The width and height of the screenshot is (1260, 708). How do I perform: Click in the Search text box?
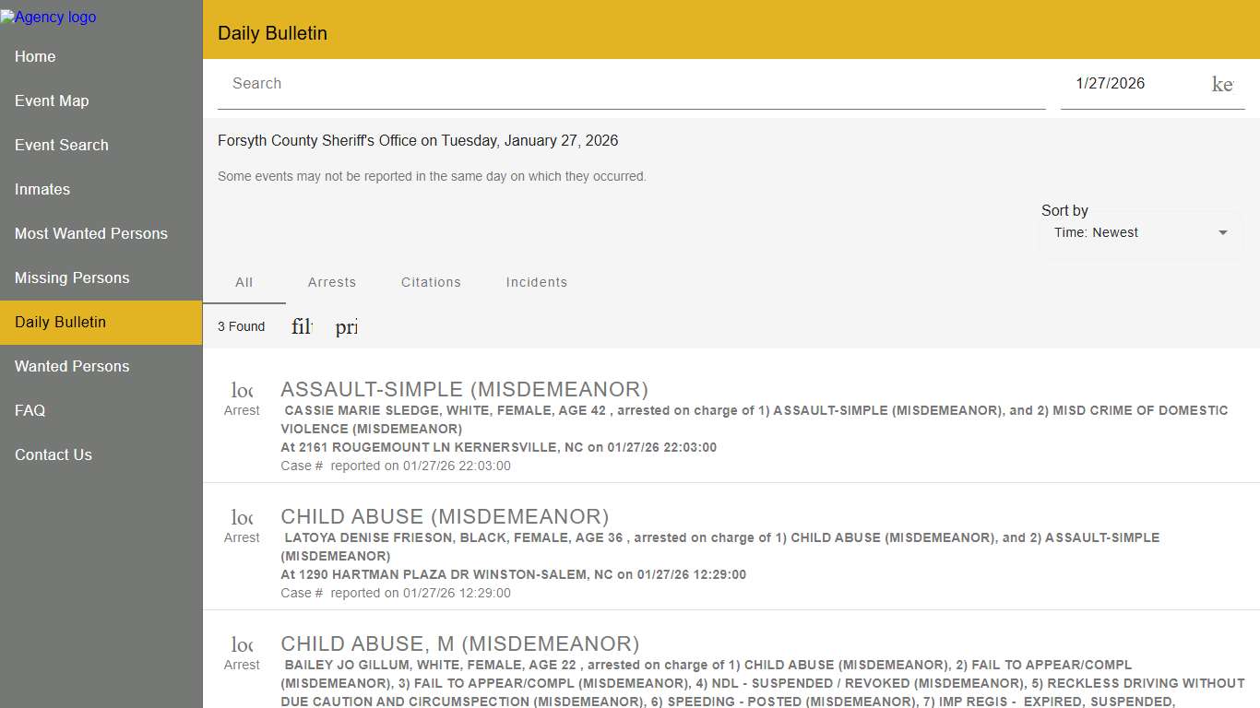coord(631,84)
